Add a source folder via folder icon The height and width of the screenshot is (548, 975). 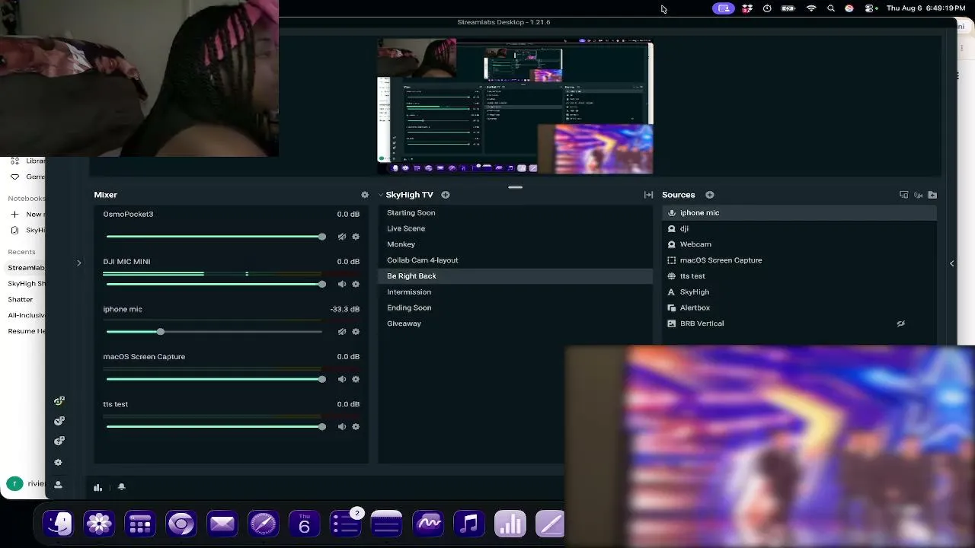tap(932, 195)
